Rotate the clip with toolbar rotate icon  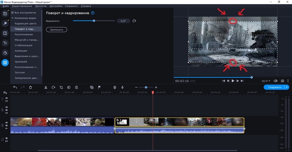click(x=54, y=87)
